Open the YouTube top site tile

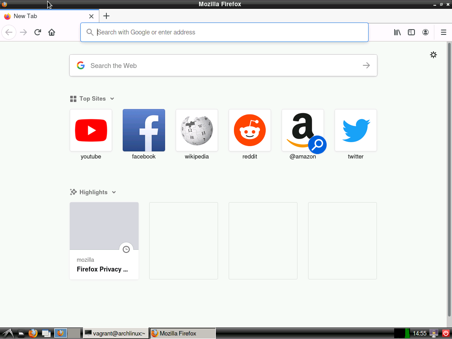pyautogui.click(x=91, y=131)
